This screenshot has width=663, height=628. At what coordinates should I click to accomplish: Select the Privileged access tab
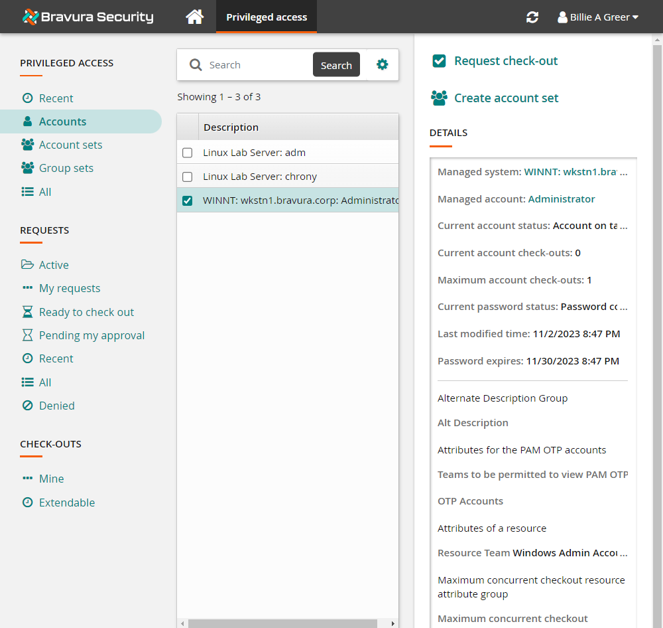coord(267,17)
